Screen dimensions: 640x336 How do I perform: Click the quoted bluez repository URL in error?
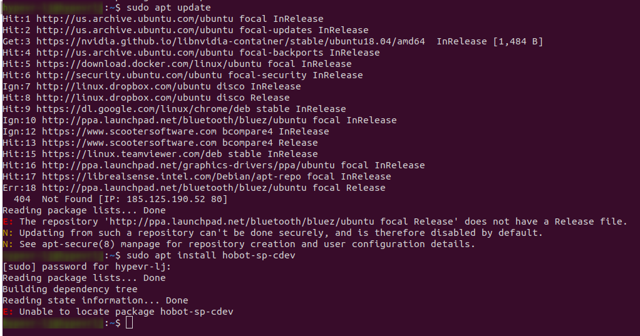coord(281,221)
